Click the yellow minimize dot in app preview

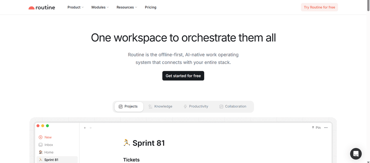pyautogui.click(x=43, y=126)
